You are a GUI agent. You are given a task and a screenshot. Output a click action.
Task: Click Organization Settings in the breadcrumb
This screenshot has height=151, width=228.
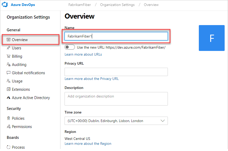(x=117, y=5)
